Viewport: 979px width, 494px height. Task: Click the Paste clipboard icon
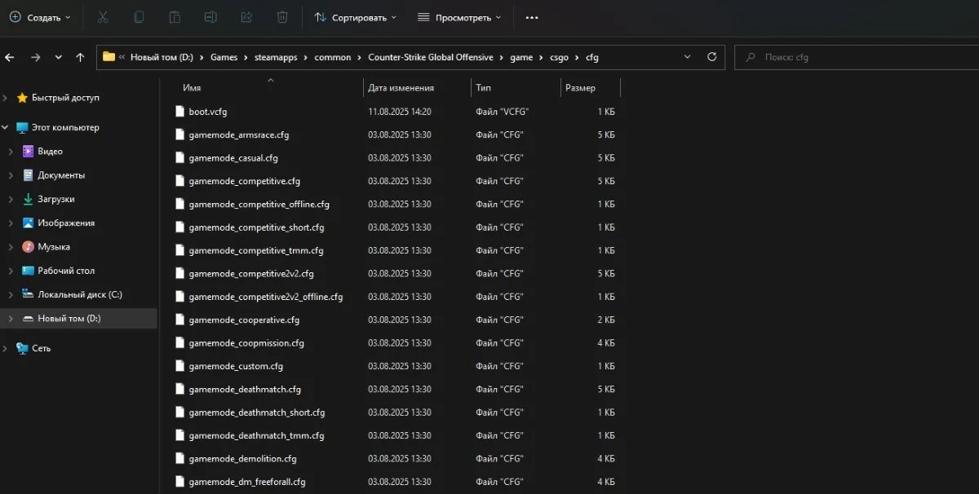(x=175, y=17)
